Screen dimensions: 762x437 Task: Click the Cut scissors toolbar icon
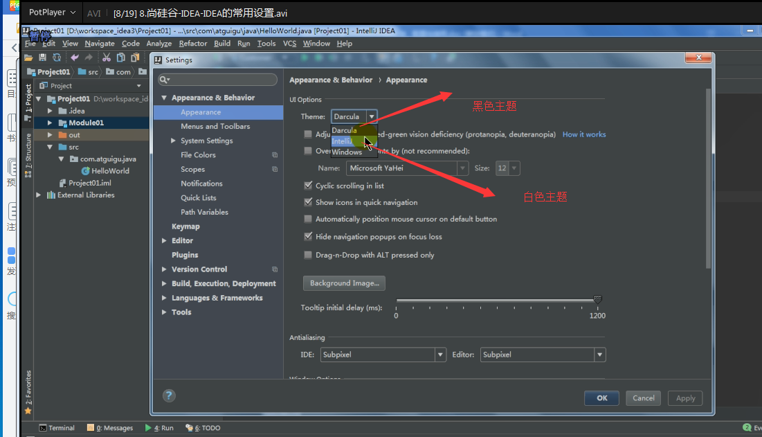coord(107,57)
